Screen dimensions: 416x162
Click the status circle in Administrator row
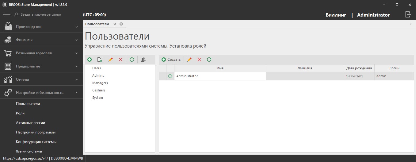(x=170, y=76)
